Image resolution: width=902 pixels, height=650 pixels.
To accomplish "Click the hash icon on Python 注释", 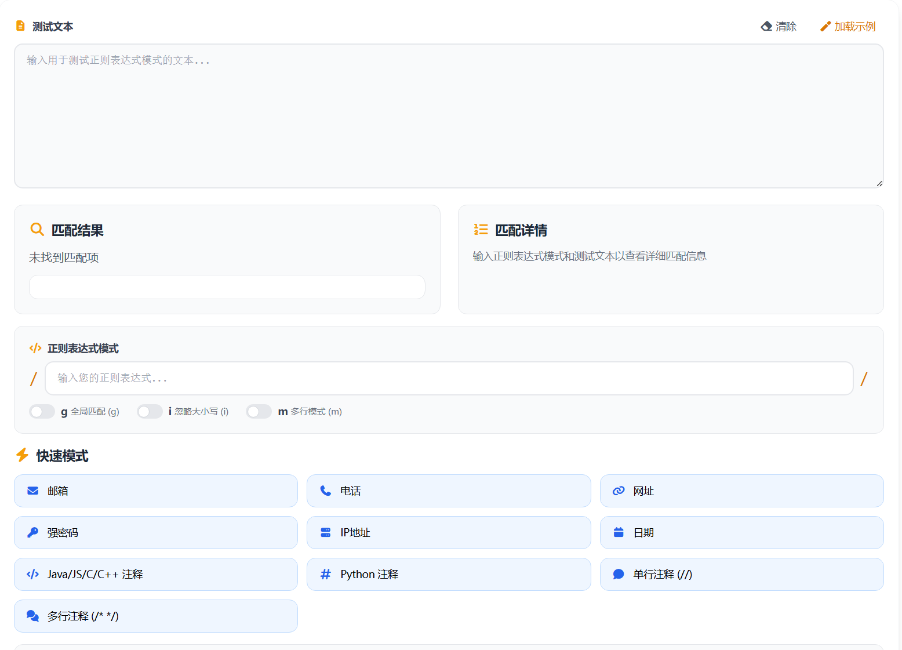I will pos(326,574).
